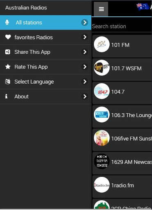Play the 101.7 WSFM station
This screenshot has height=210, width=152.
(x=122, y=69)
